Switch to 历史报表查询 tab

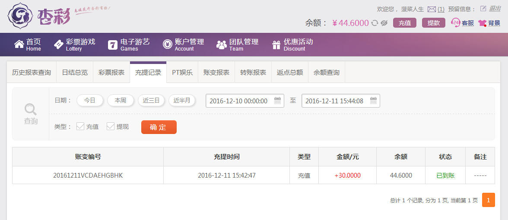pos(32,72)
